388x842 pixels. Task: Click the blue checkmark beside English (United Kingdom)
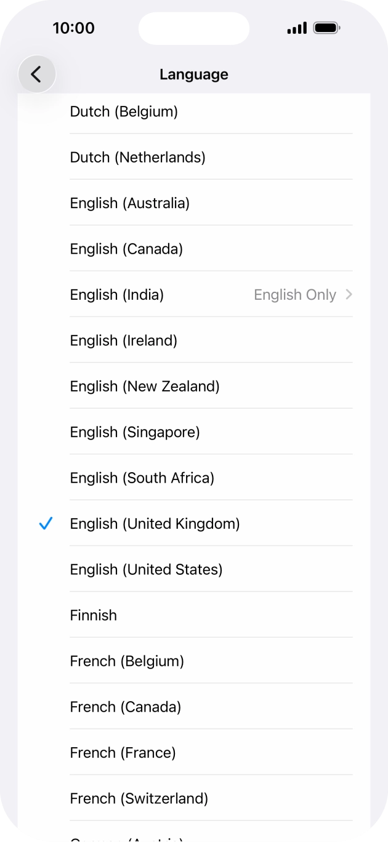point(45,523)
